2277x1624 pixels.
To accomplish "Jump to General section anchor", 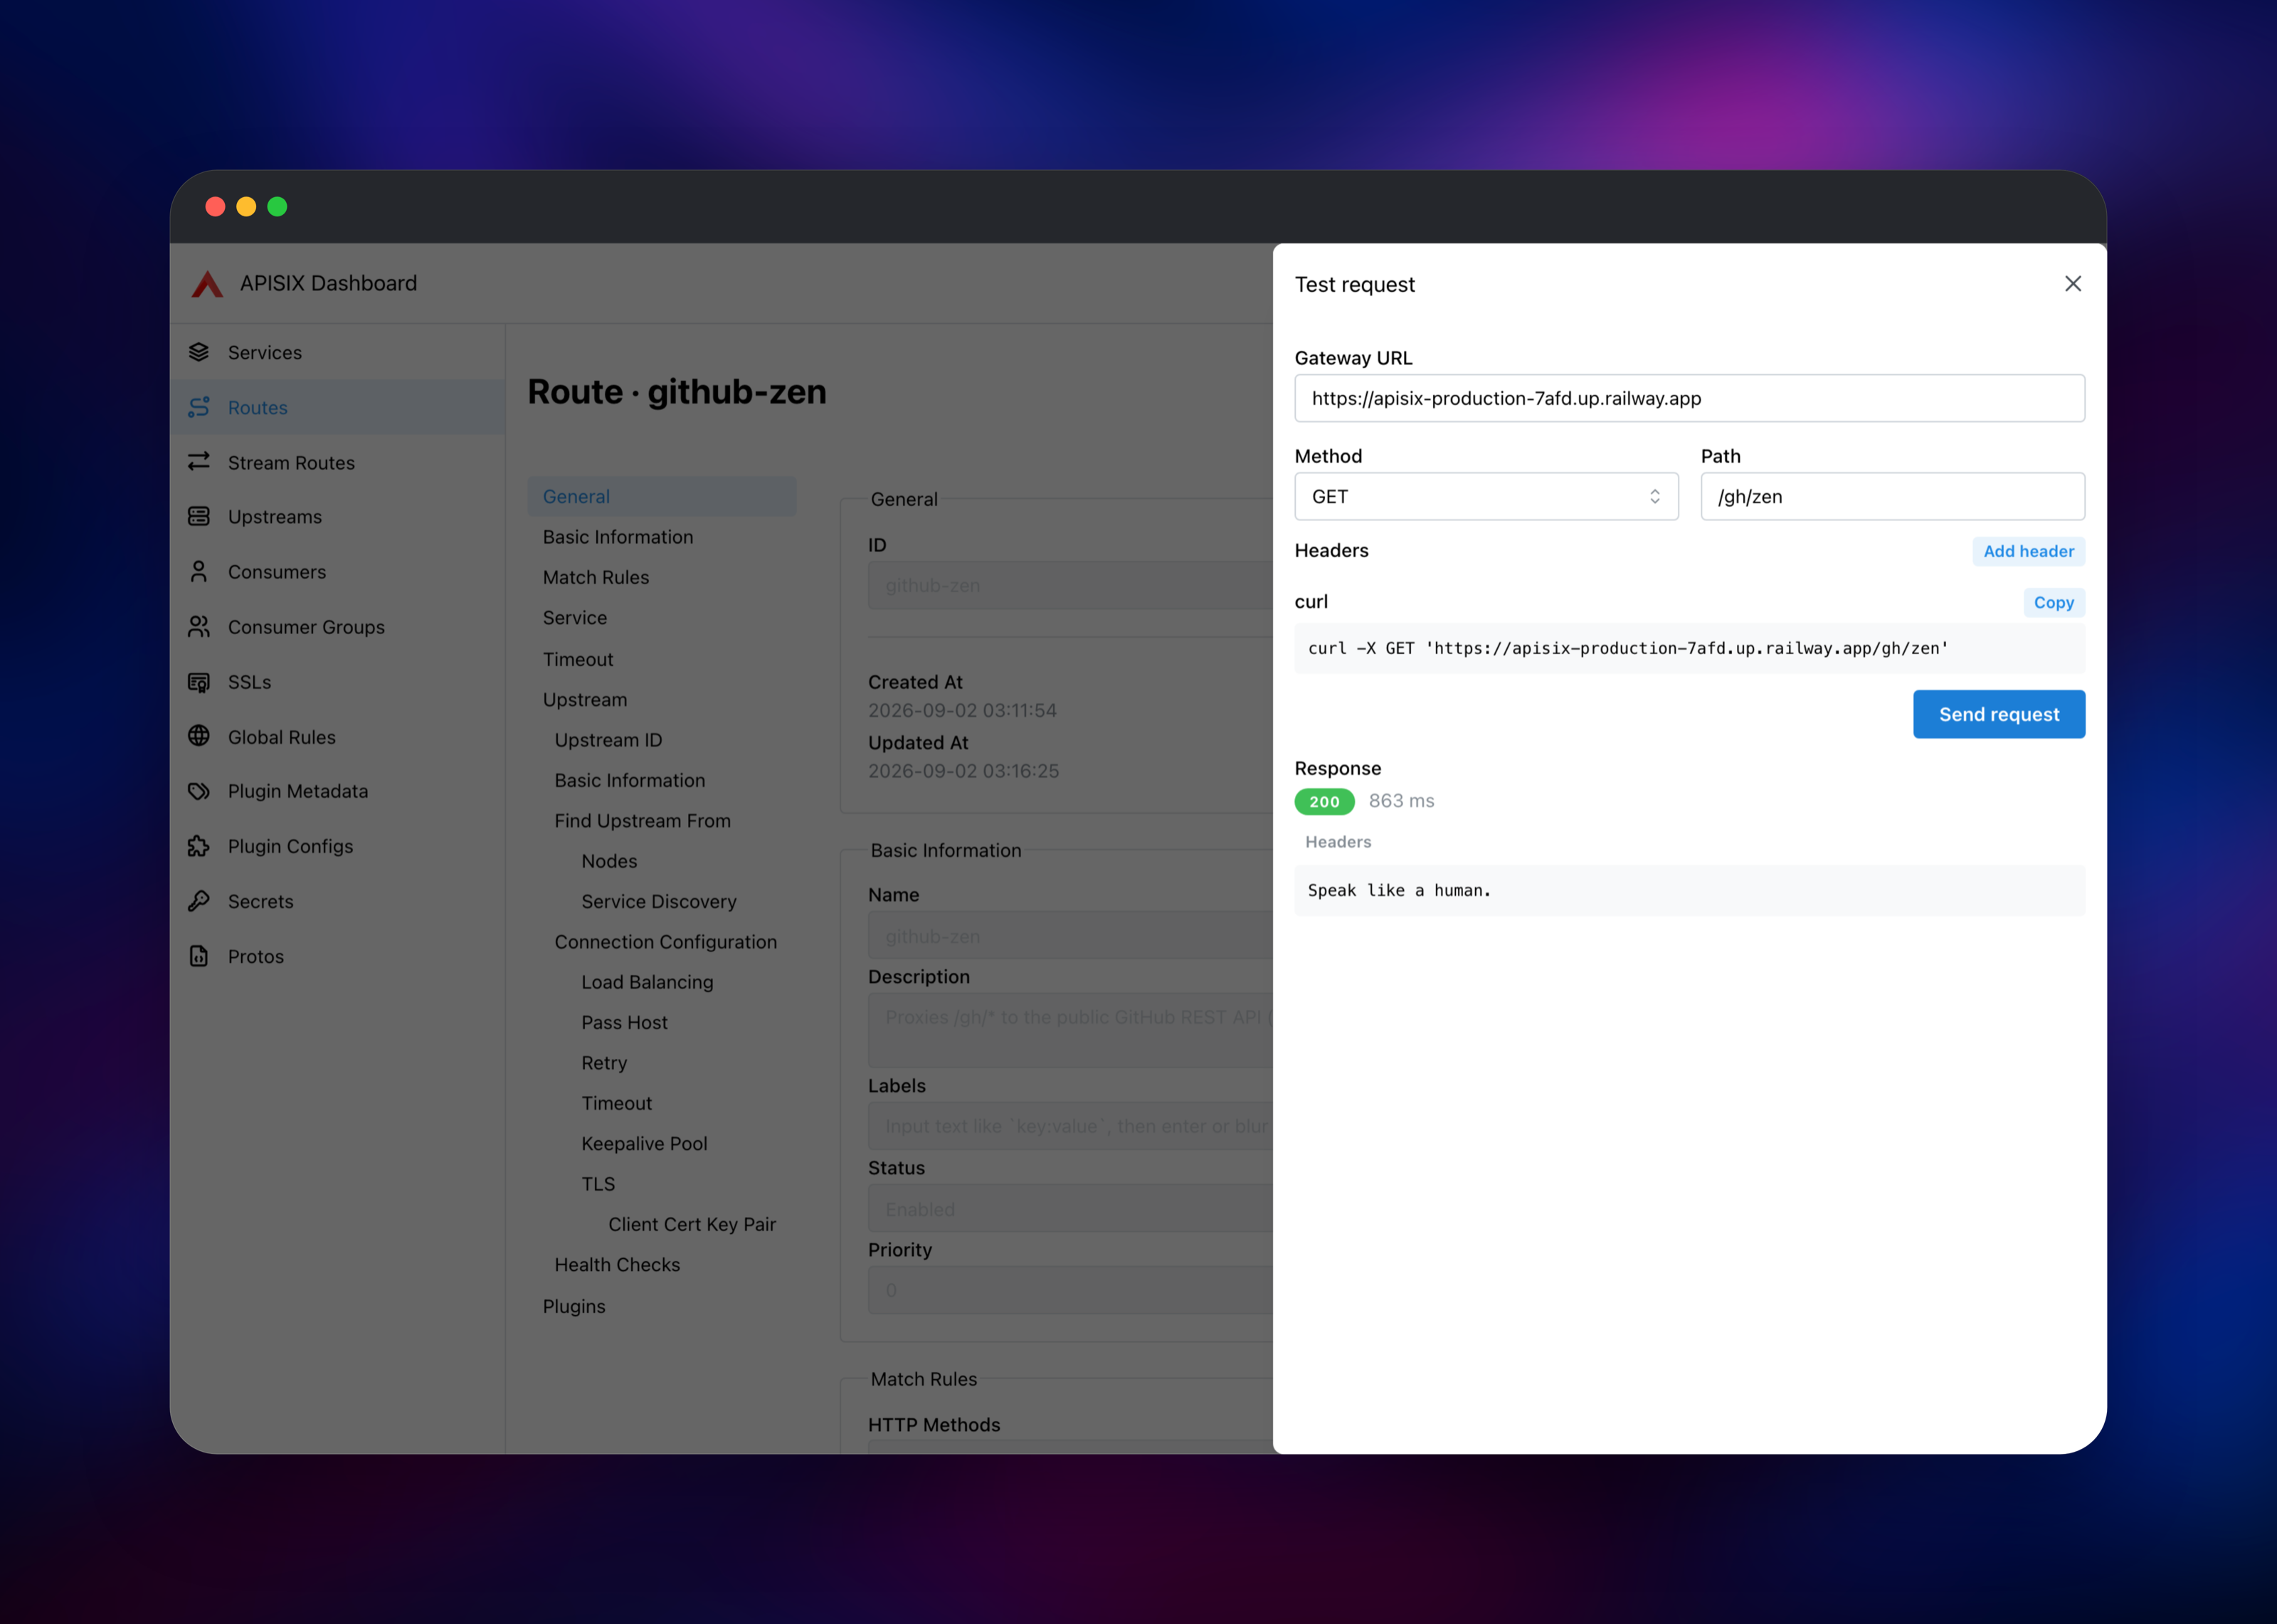I will tap(662, 496).
